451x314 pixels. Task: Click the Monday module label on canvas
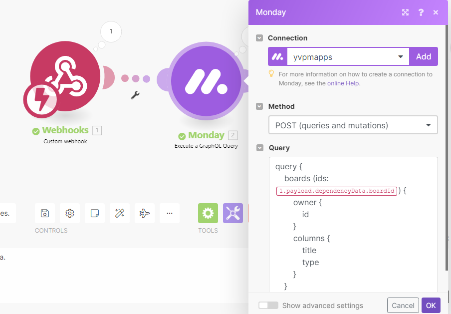click(206, 135)
